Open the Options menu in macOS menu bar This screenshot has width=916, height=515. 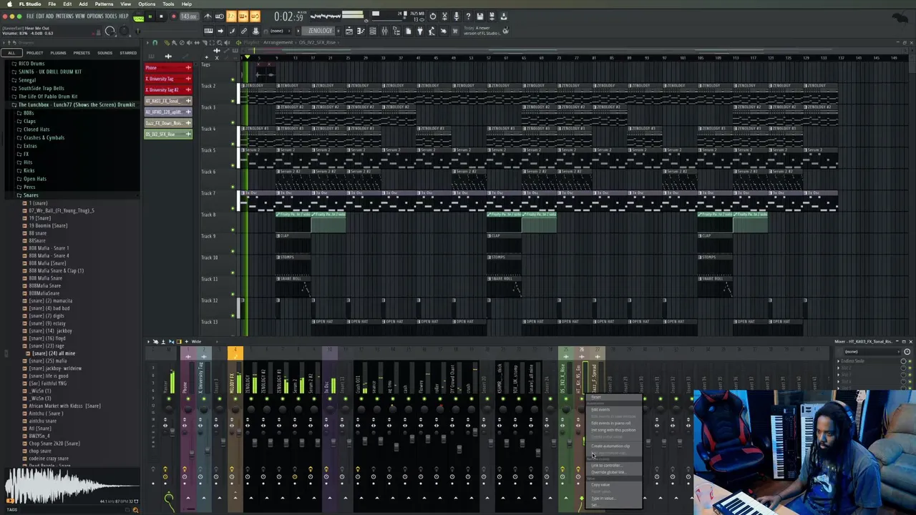pos(147,4)
